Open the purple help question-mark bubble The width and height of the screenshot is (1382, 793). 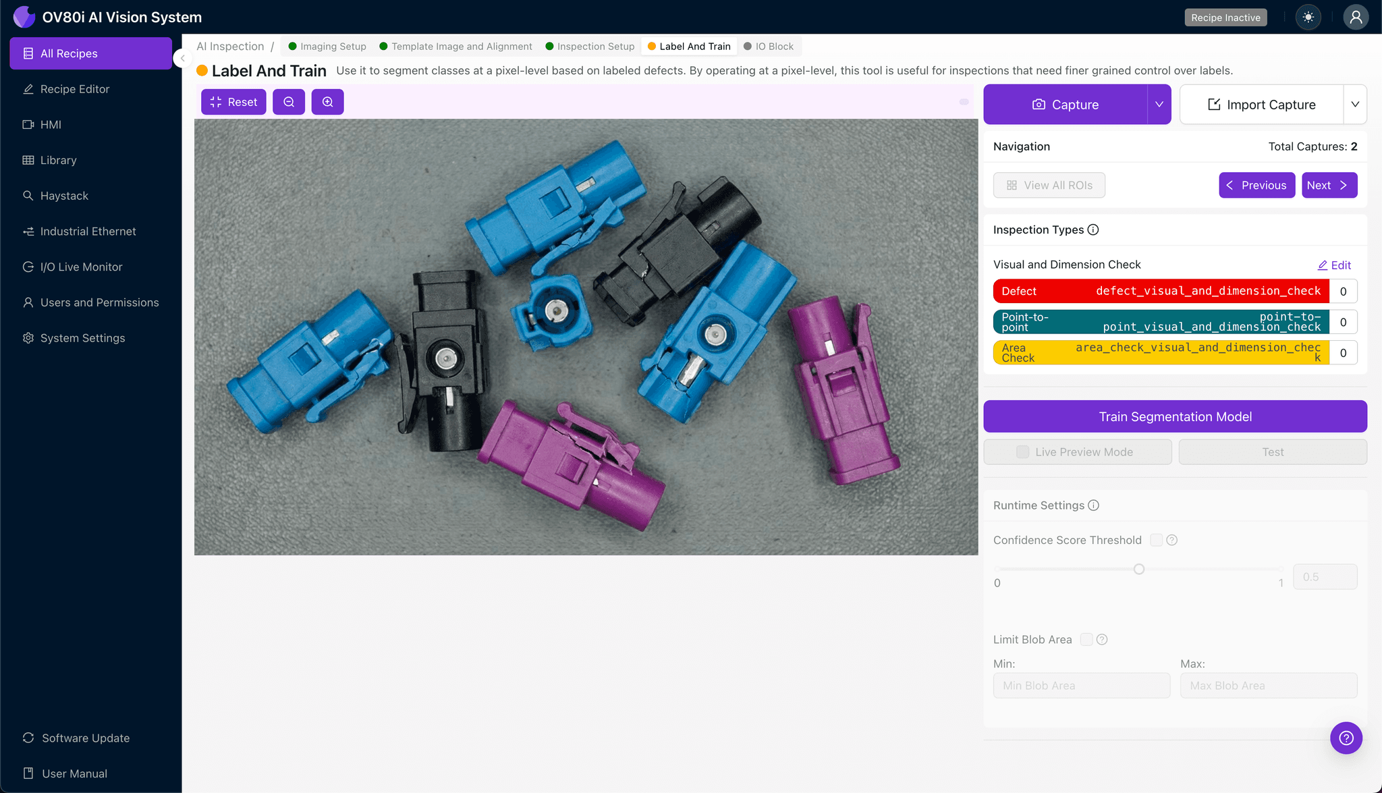tap(1346, 738)
